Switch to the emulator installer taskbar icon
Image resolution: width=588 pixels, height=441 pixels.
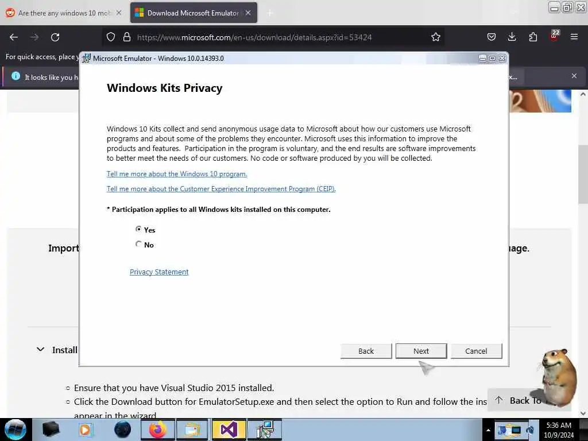pos(265,430)
